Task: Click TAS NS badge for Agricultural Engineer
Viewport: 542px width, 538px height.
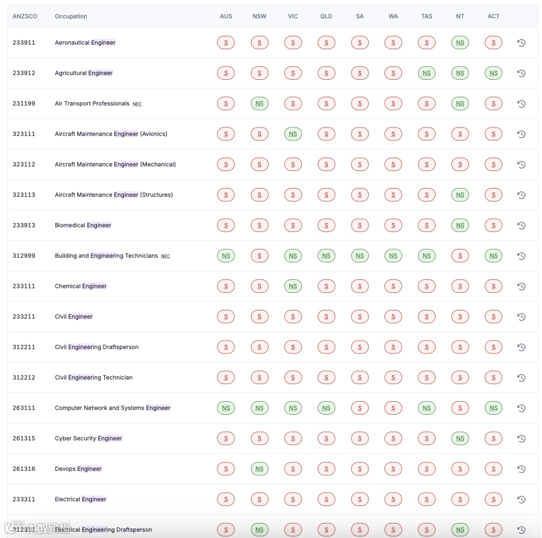Action: point(427,73)
